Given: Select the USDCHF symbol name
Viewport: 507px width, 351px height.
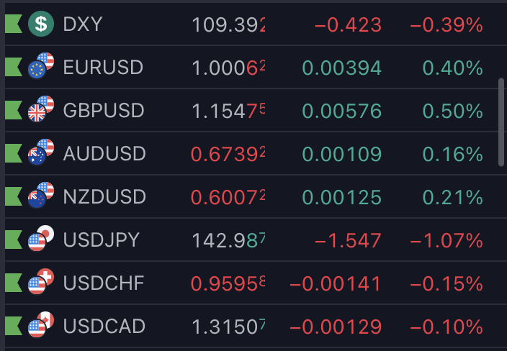Looking at the screenshot, I should click(104, 283).
